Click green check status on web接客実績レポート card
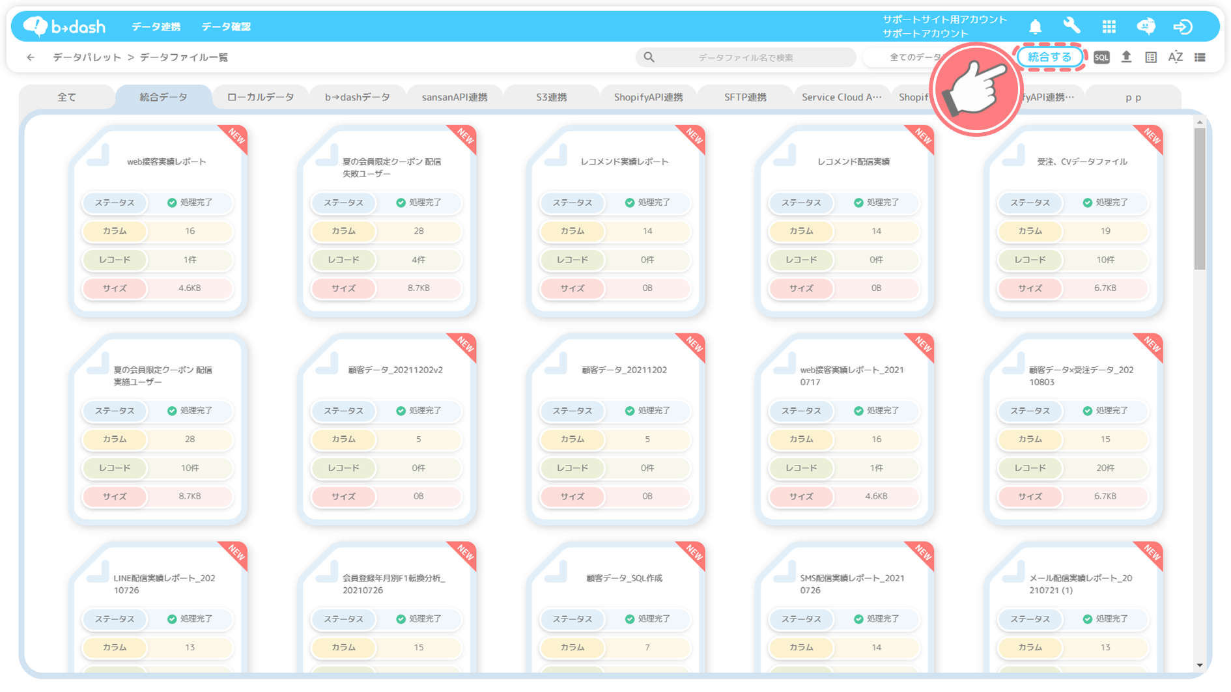This screenshot has width=1231, height=692. click(x=172, y=202)
